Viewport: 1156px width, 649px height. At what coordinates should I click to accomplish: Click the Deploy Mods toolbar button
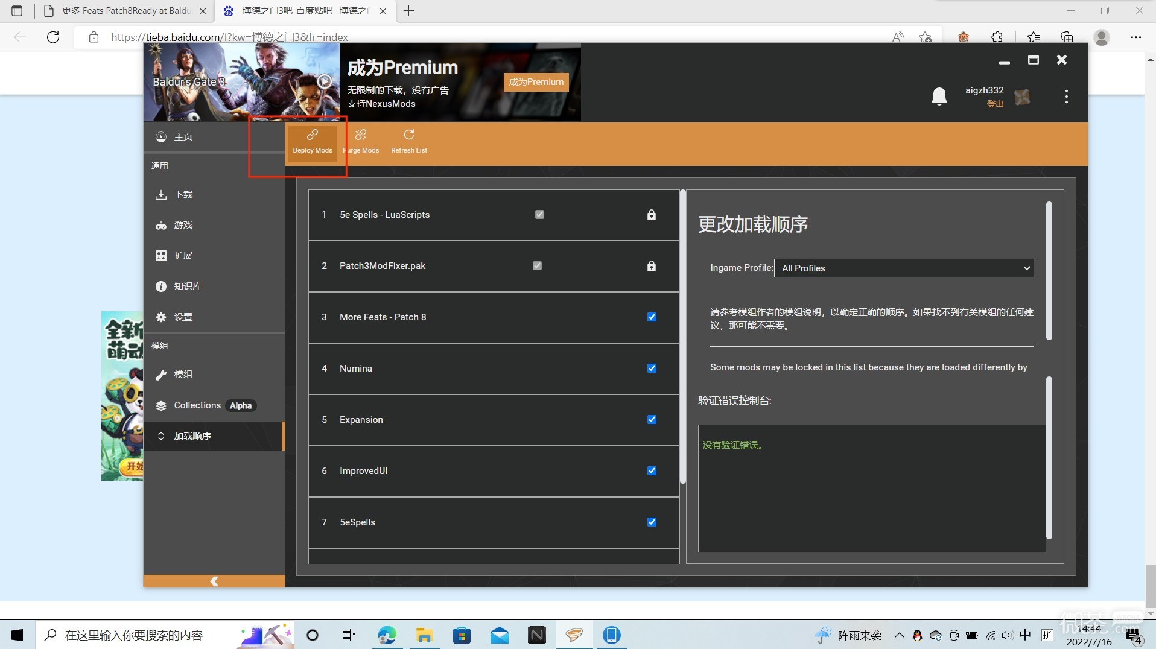coord(313,142)
